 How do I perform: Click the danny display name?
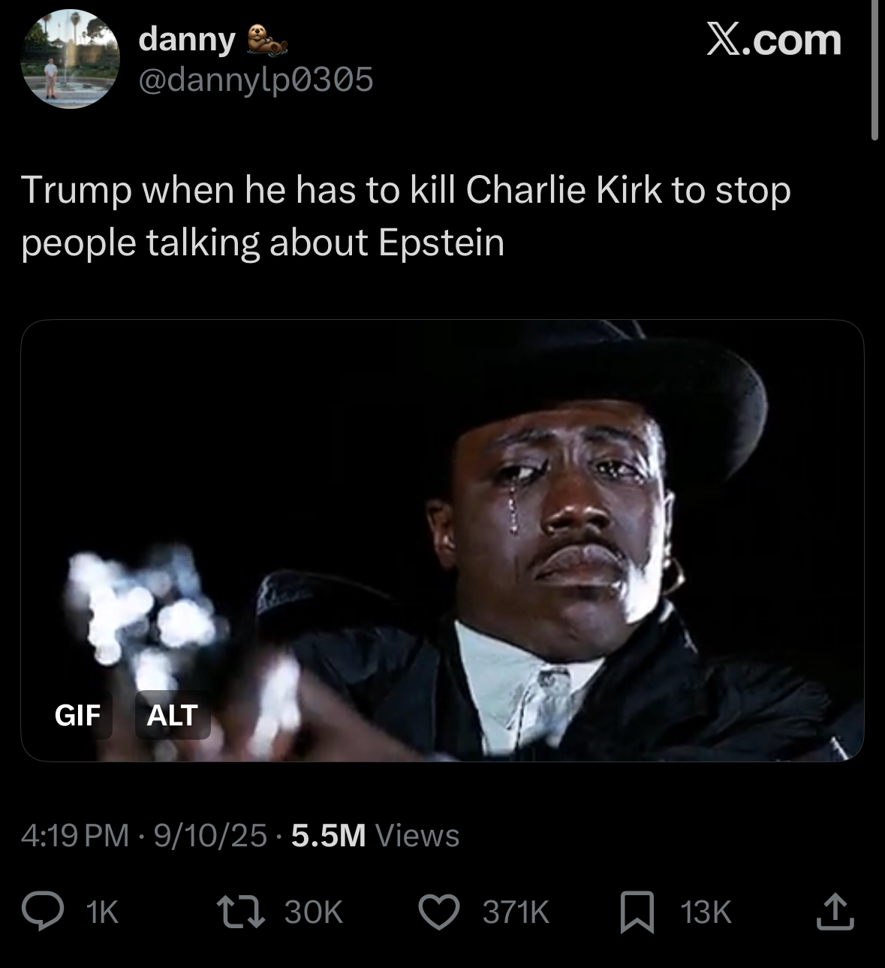tap(187, 39)
